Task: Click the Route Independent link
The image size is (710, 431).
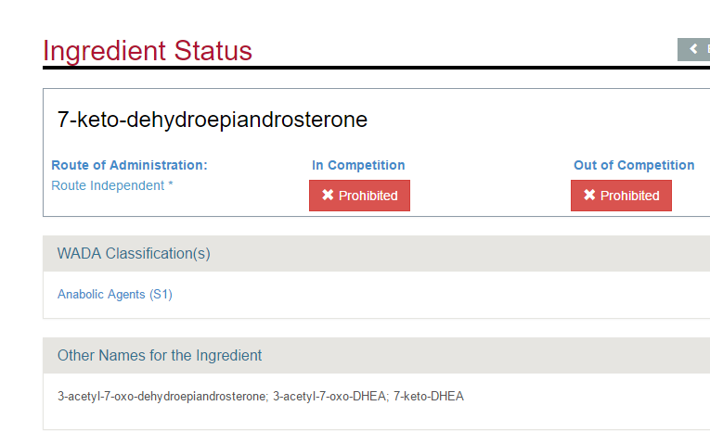Action: (x=108, y=185)
